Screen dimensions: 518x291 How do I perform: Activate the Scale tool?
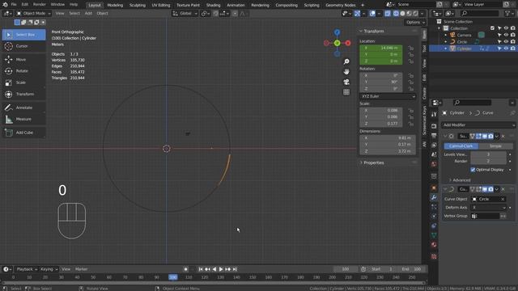tap(23, 82)
